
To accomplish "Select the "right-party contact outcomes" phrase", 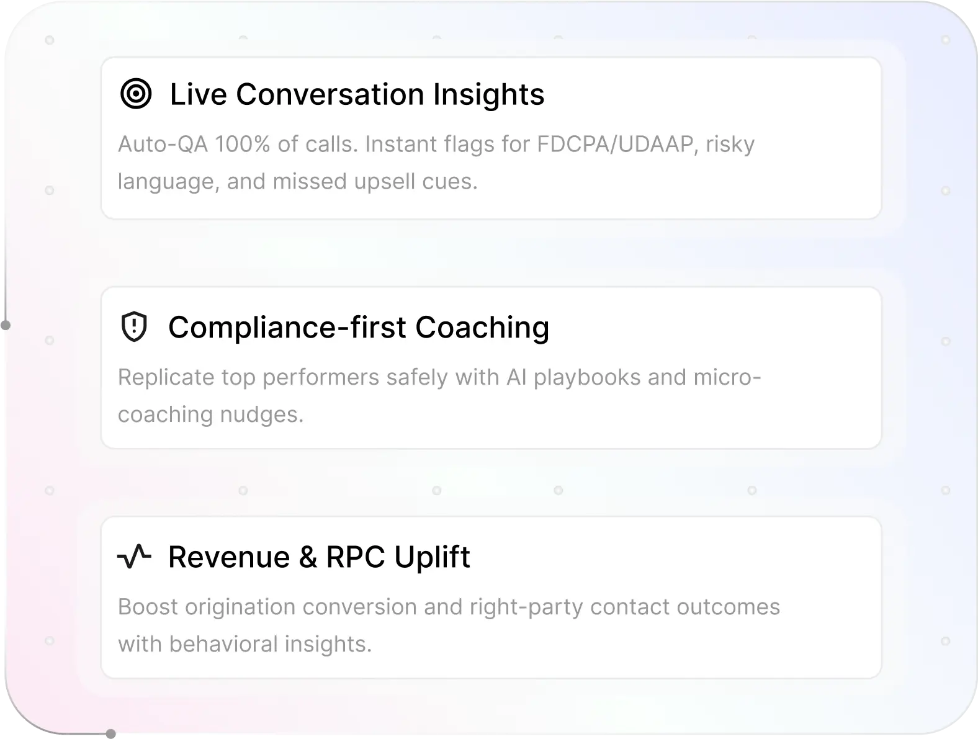I will pos(624,607).
